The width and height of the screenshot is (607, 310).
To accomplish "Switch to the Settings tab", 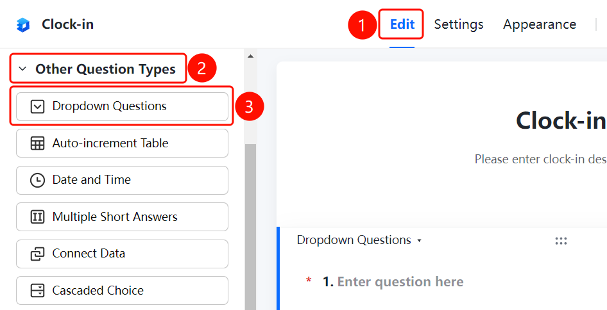I will (x=459, y=24).
